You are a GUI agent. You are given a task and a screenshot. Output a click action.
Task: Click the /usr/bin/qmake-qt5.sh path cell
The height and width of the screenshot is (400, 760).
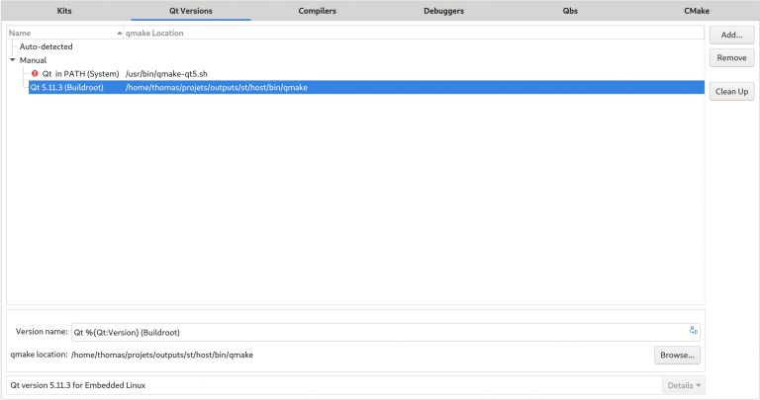point(166,73)
